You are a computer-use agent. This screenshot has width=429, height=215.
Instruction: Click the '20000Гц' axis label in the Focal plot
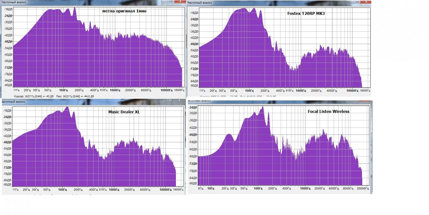pyautogui.click(x=363, y=189)
